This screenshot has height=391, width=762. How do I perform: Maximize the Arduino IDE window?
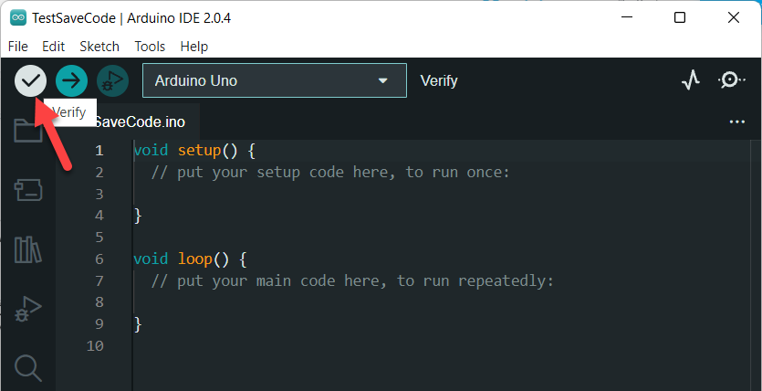click(x=680, y=17)
